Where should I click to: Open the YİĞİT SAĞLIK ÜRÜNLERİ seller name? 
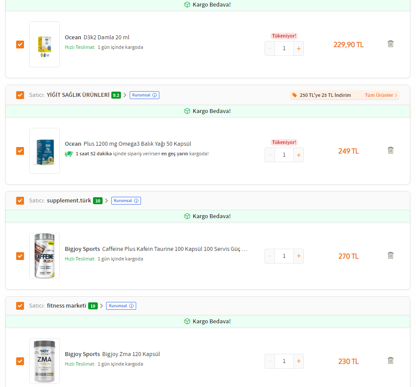coord(78,95)
